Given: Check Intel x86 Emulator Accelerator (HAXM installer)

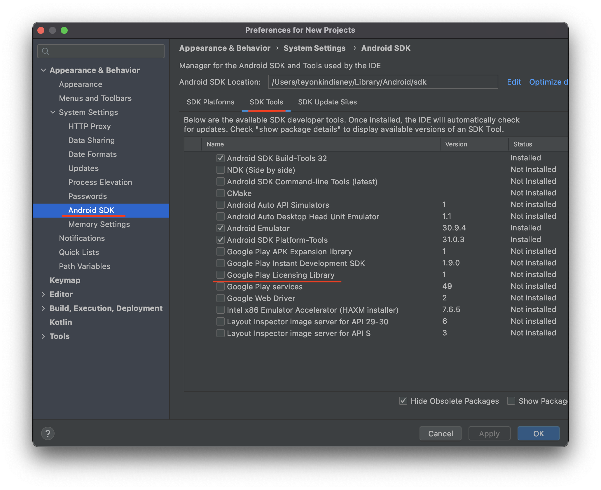Looking at the screenshot, I should pos(221,310).
